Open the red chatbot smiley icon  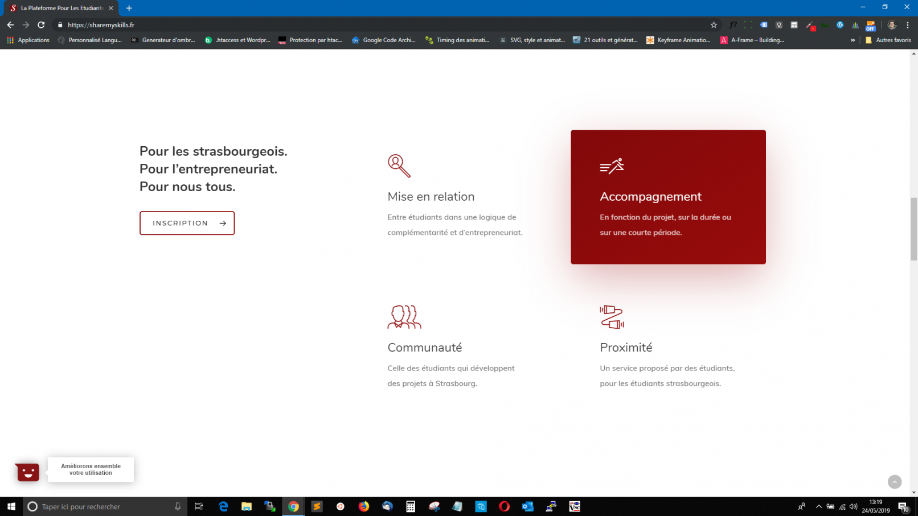click(x=27, y=472)
